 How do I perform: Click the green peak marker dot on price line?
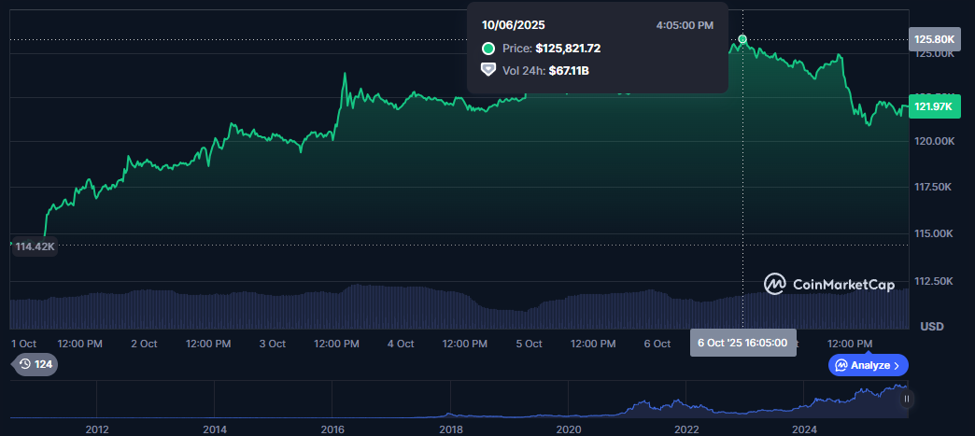[x=742, y=39]
